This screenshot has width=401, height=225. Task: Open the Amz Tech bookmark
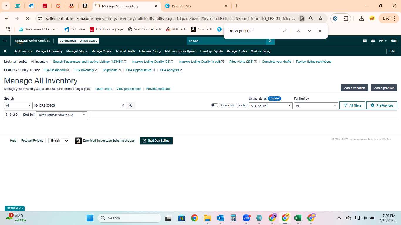point(201,29)
